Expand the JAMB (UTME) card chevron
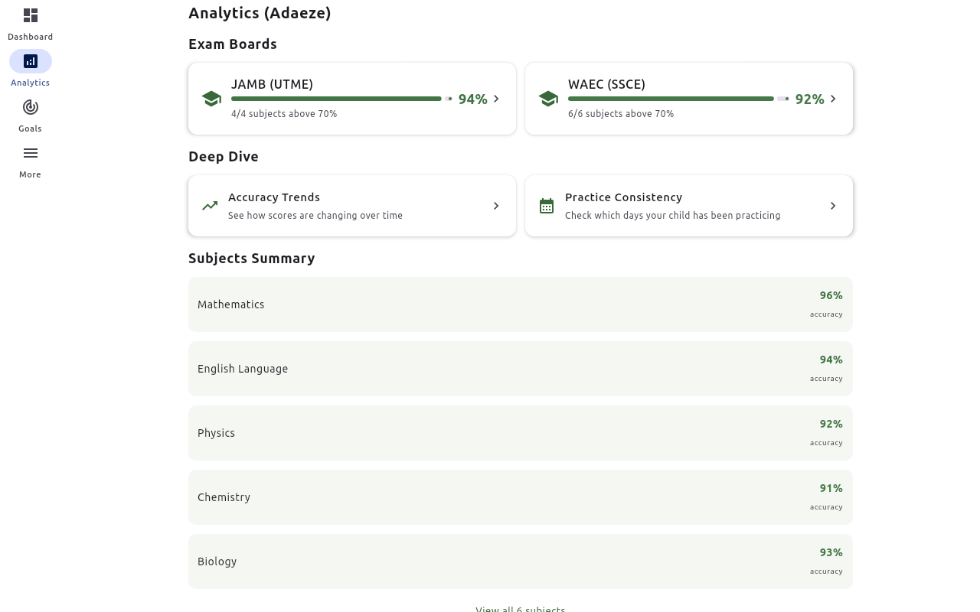The height and width of the screenshot is (612, 980). (x=496, y=99)
